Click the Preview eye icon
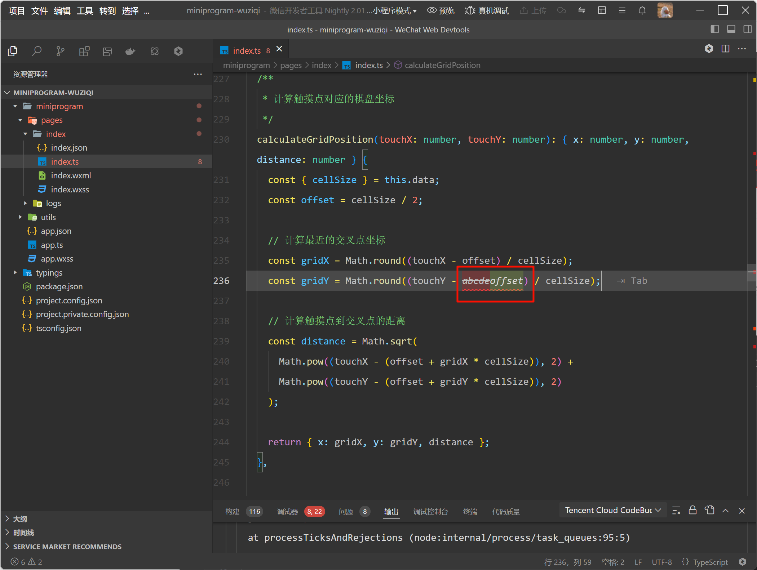The width and height of the screenshot is (757, 570). [x=431, y=10]
